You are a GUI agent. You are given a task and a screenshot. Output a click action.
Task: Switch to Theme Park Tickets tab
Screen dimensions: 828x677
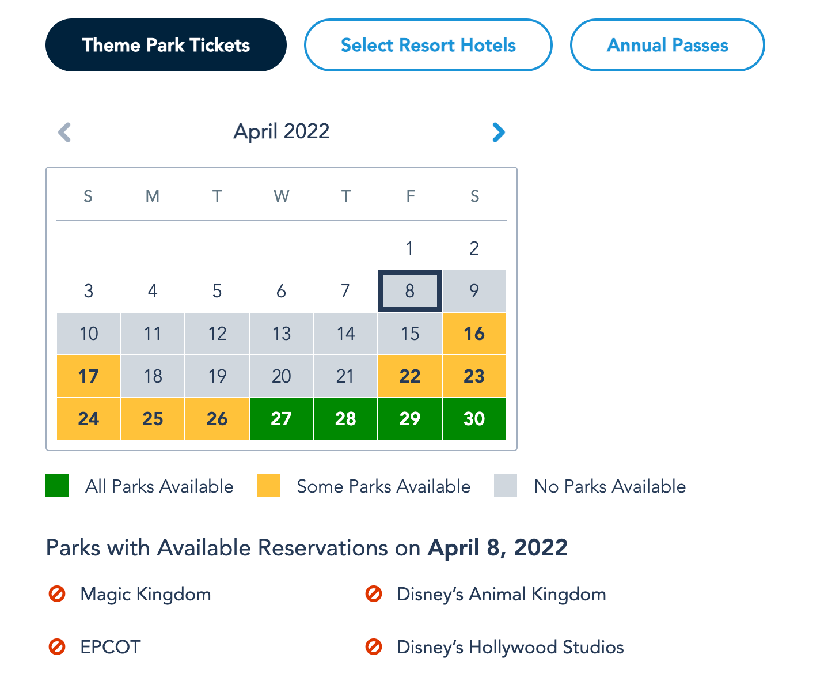(166, 45)
